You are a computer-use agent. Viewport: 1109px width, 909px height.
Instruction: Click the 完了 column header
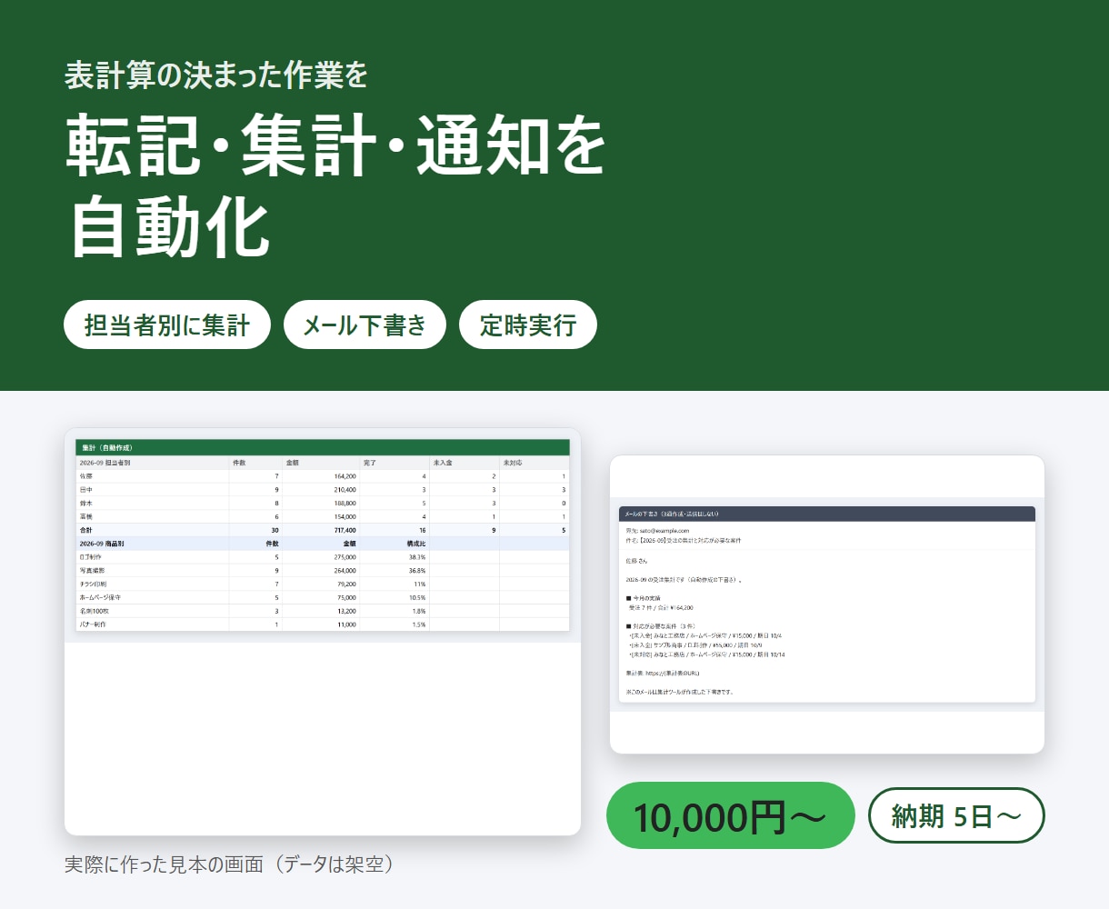[395, 463]
